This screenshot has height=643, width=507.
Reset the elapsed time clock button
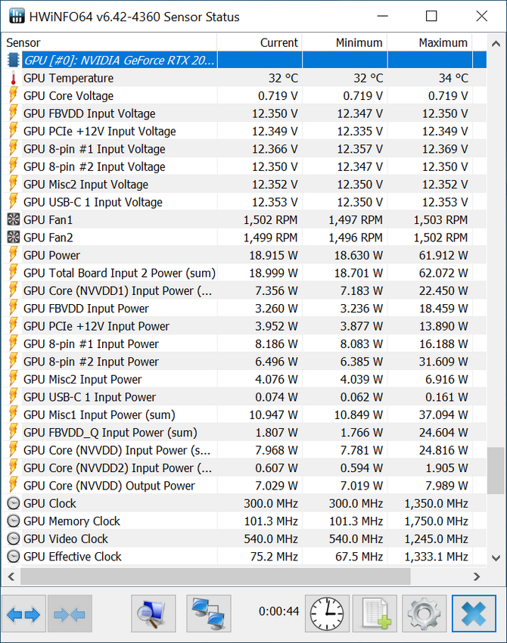click(x=327, y=614)
